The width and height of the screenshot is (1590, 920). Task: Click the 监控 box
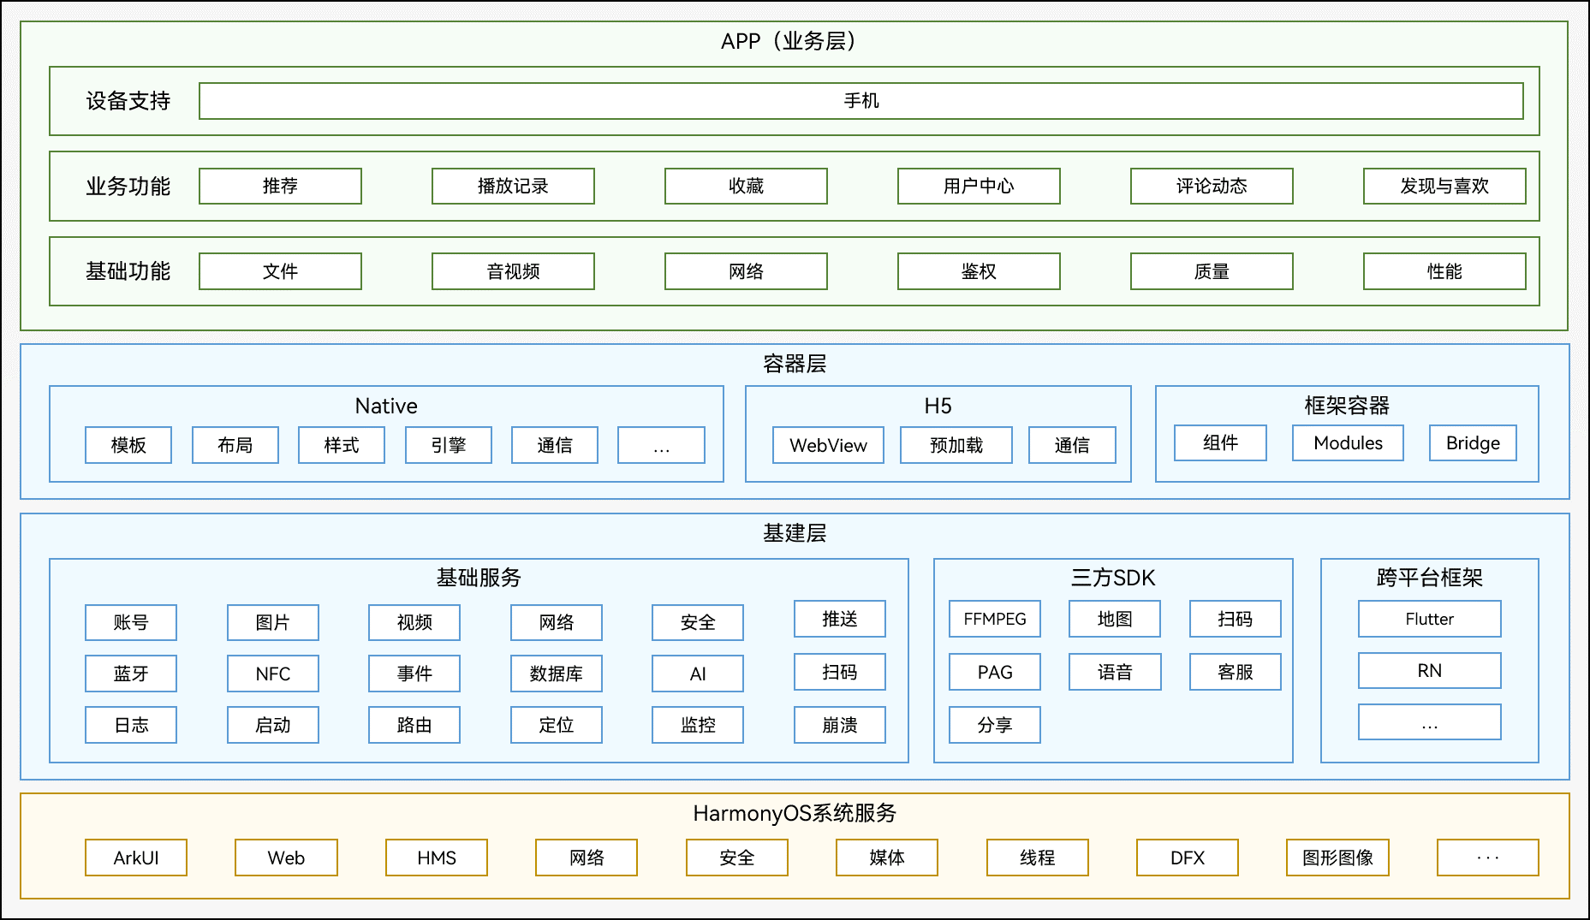[698, 725]
